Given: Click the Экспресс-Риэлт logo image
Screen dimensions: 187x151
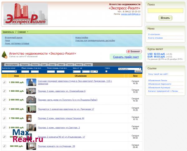Looking at the screenshot, I should click(26, 14).
